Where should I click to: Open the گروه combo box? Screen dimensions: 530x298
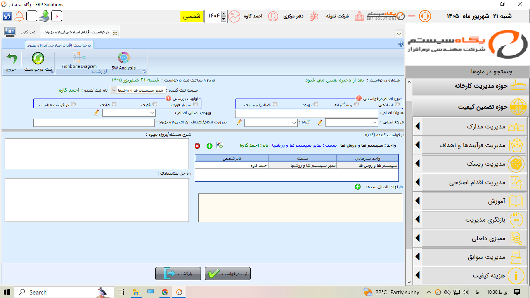271,123
